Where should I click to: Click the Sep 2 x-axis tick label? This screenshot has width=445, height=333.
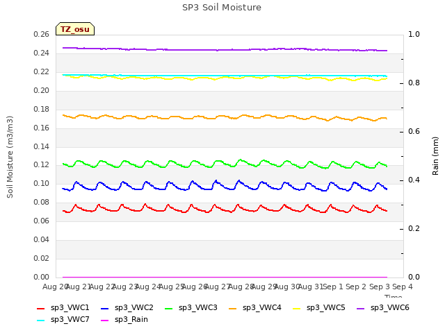(x=356, y=287)
